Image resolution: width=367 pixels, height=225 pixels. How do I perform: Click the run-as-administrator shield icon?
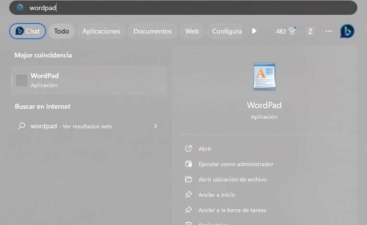coord(189,164)
